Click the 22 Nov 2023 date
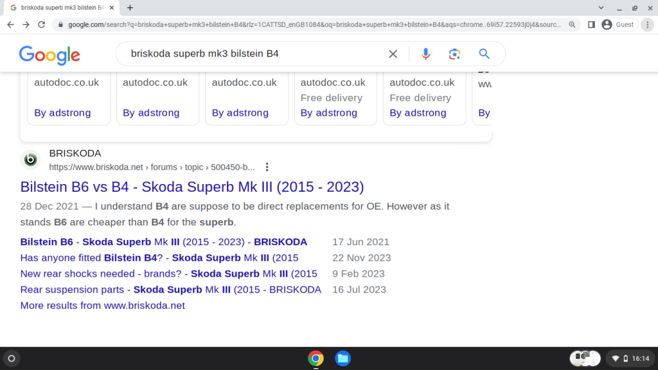Image resolution: width=658 pixels, height=370 pixels. (362, 258)
